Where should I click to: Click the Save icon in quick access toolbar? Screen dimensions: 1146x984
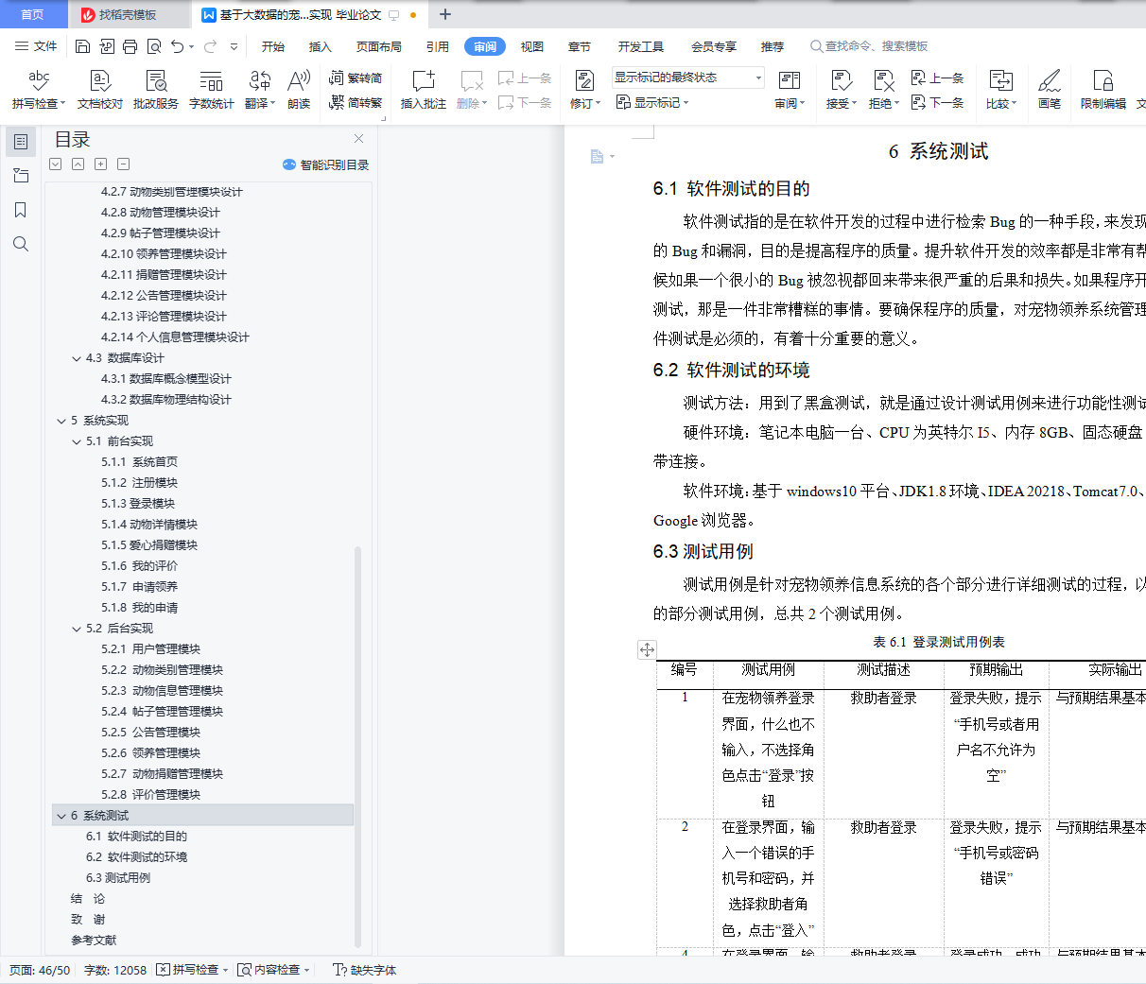(x=82, y=46)
